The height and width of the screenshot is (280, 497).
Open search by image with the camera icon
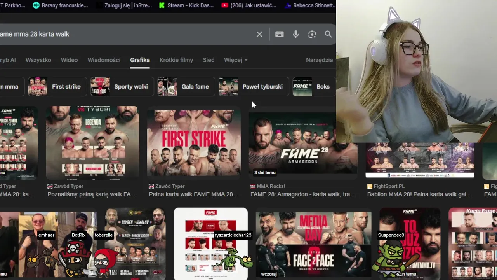click(x=312, y=34)
